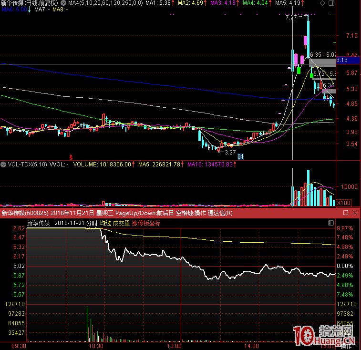Click the left 129710 volume axis label
This screenshot has height=350, width=361.
(15, 304)
